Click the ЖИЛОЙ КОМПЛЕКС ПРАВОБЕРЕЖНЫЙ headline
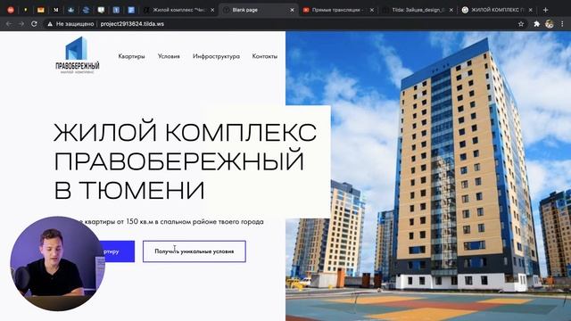The height and width of the screenshot is (321, 571). (x=185, y=161)
